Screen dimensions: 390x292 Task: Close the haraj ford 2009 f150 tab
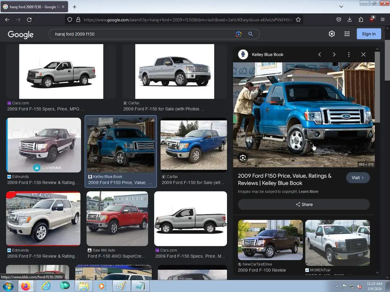[x=63, y=7]
